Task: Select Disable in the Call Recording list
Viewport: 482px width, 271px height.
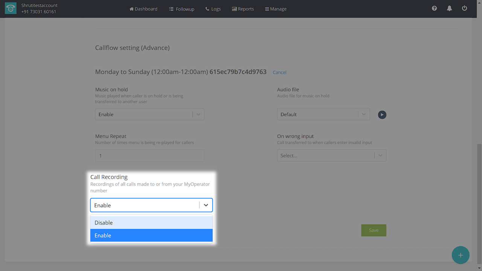Action: coord(151,223)
